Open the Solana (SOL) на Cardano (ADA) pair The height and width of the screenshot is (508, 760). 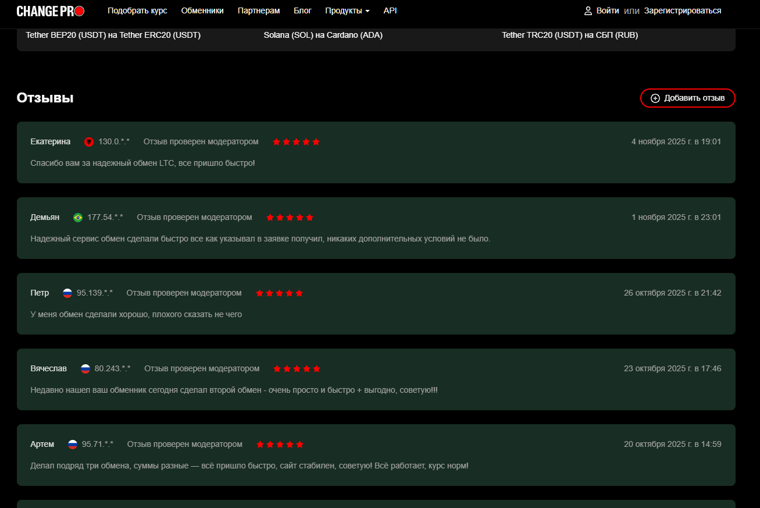[323, 34]
